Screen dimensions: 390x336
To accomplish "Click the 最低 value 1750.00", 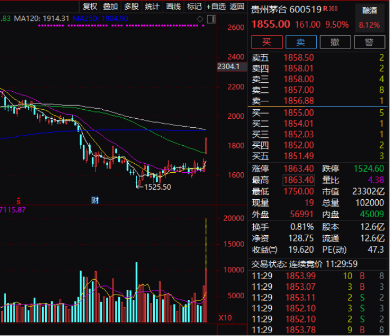I will pos(299,191).
